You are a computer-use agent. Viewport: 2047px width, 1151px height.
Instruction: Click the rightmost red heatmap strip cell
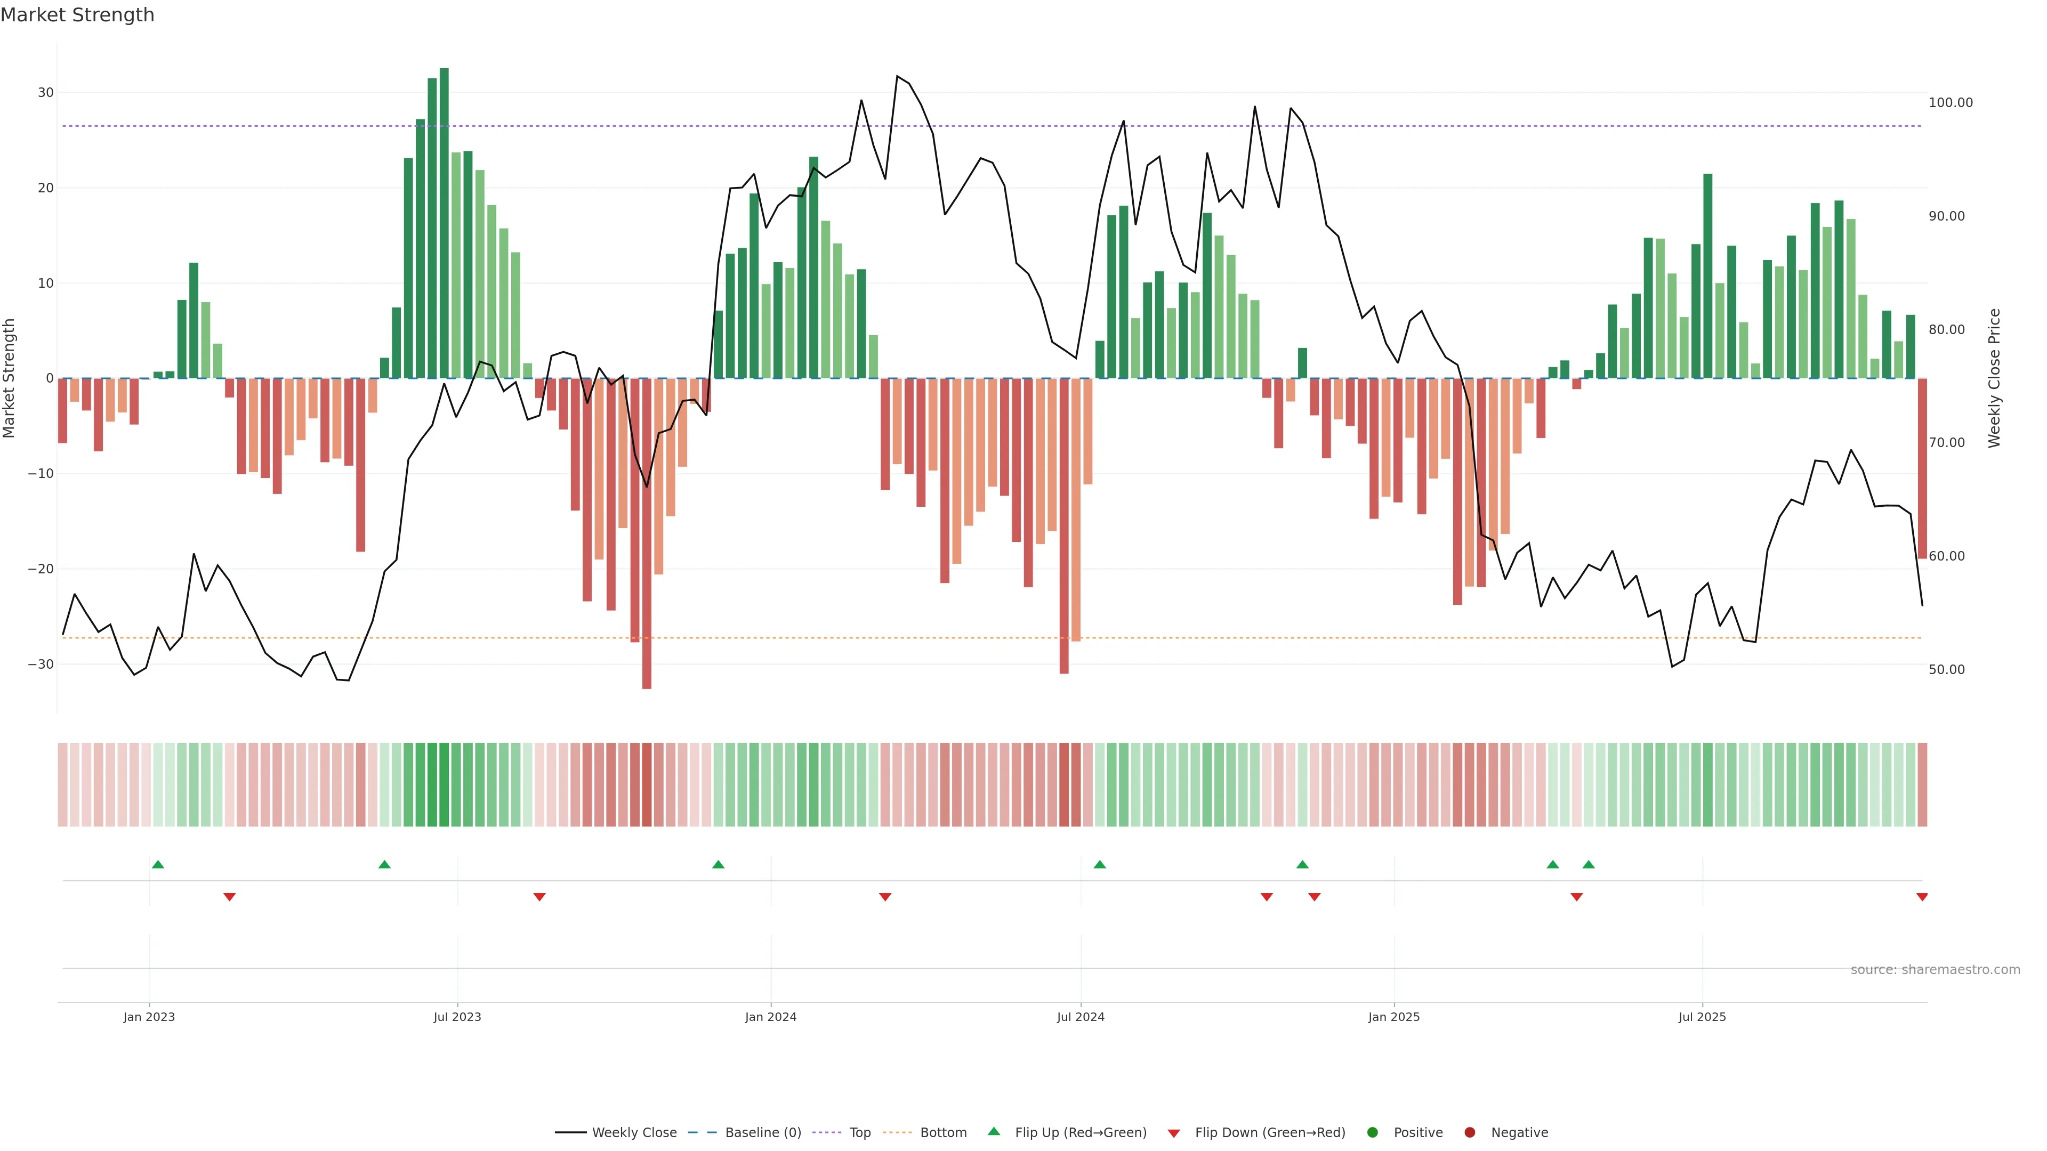1922,784
